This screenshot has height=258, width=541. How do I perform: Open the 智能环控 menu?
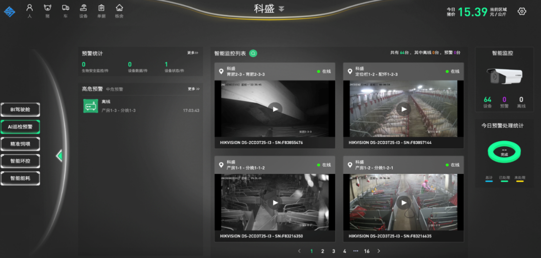pos(20,161)
